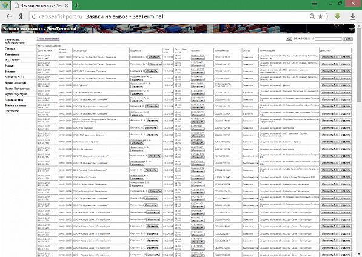Click the 'Экспедитор' column header
The image size is (362, 257).
pyautogui.click(x=101, y=50)
